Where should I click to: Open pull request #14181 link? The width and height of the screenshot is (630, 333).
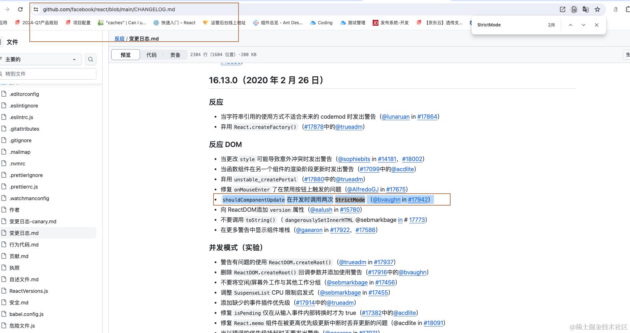point(387,159)
